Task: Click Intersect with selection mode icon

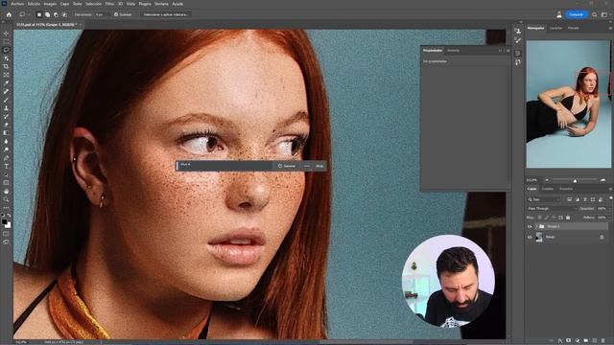Action: click(64, 14)
